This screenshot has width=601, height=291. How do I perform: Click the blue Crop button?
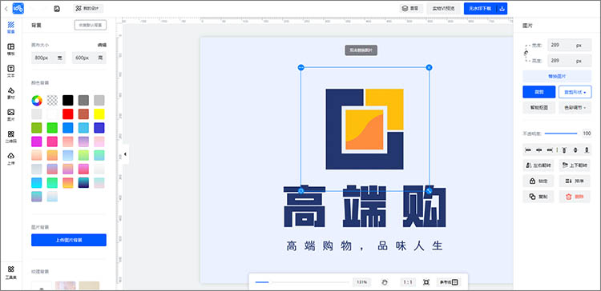pyautogui.click(x=539, y=92)
